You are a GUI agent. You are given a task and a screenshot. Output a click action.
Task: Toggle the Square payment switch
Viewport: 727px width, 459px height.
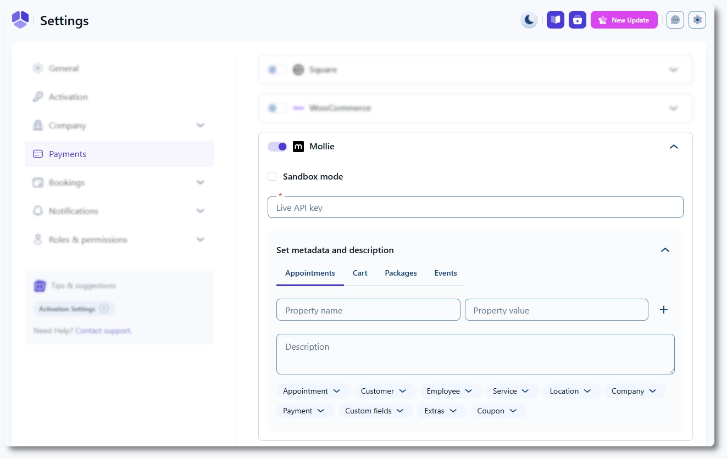(277, 70)
